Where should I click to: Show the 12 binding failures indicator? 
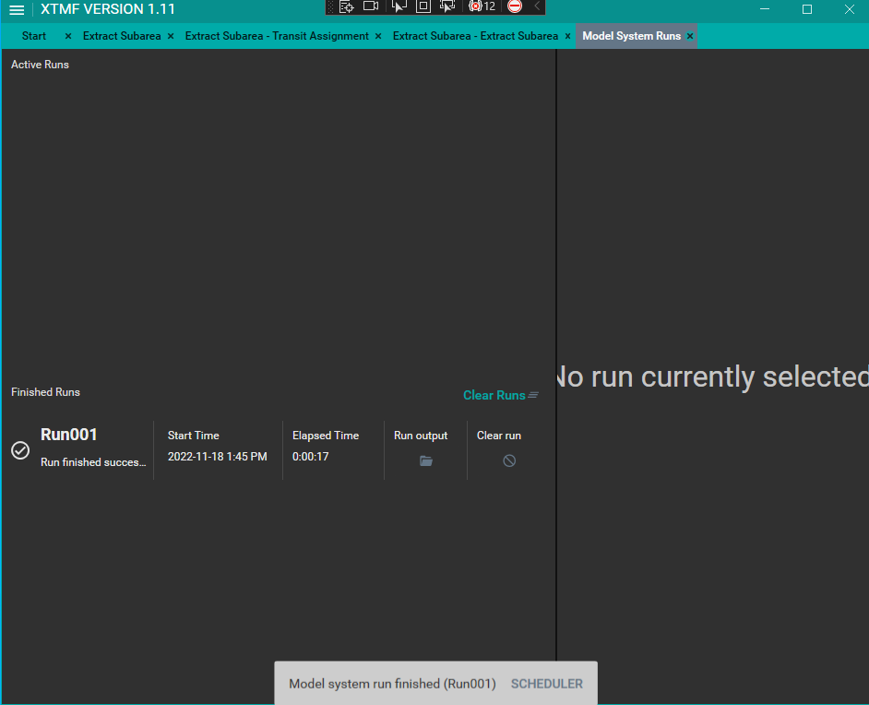pyautogui.click(x=482, y=6)
